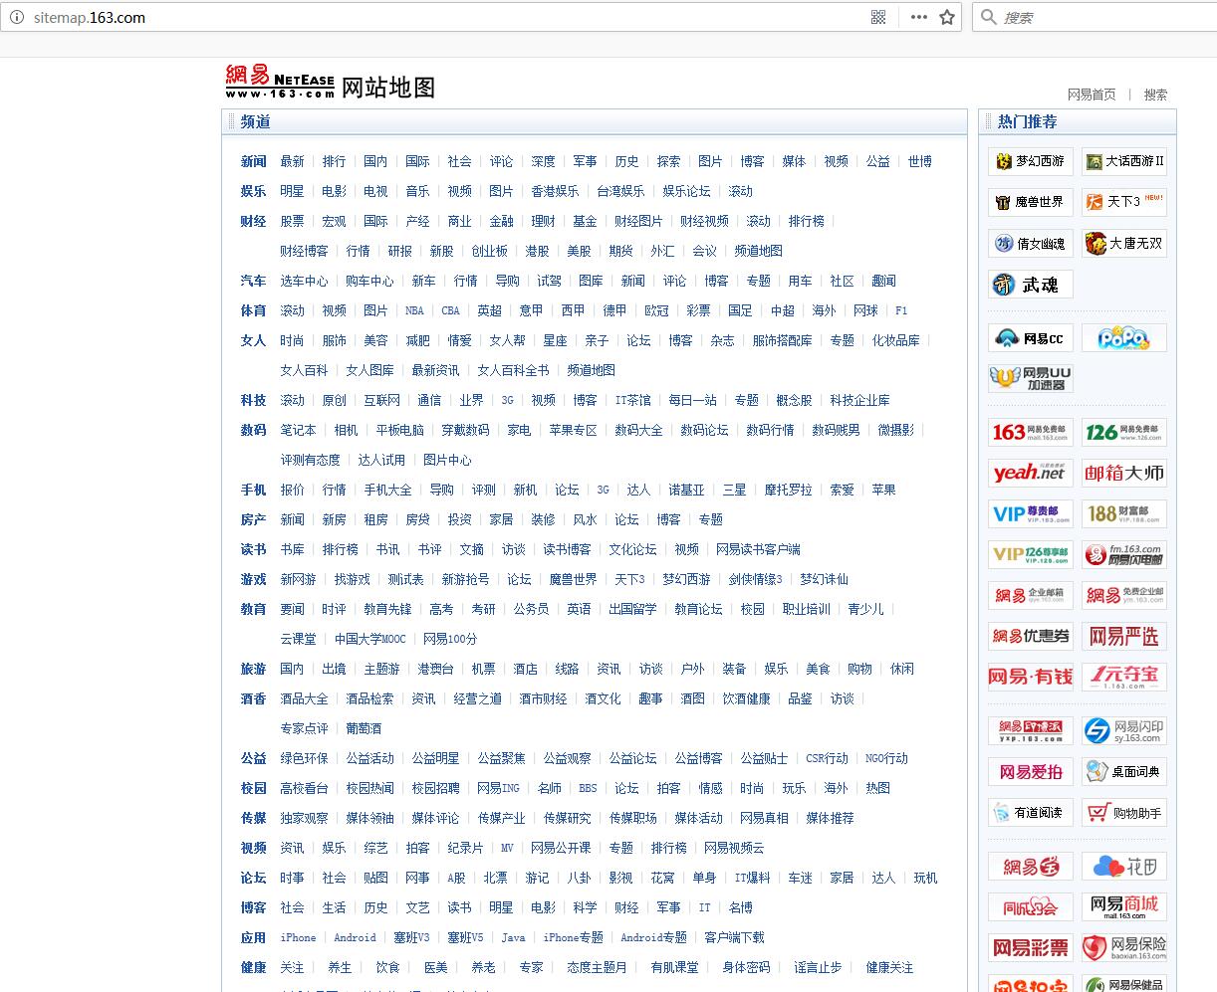Open the 购物助手 icon link

coord(1124,813)
